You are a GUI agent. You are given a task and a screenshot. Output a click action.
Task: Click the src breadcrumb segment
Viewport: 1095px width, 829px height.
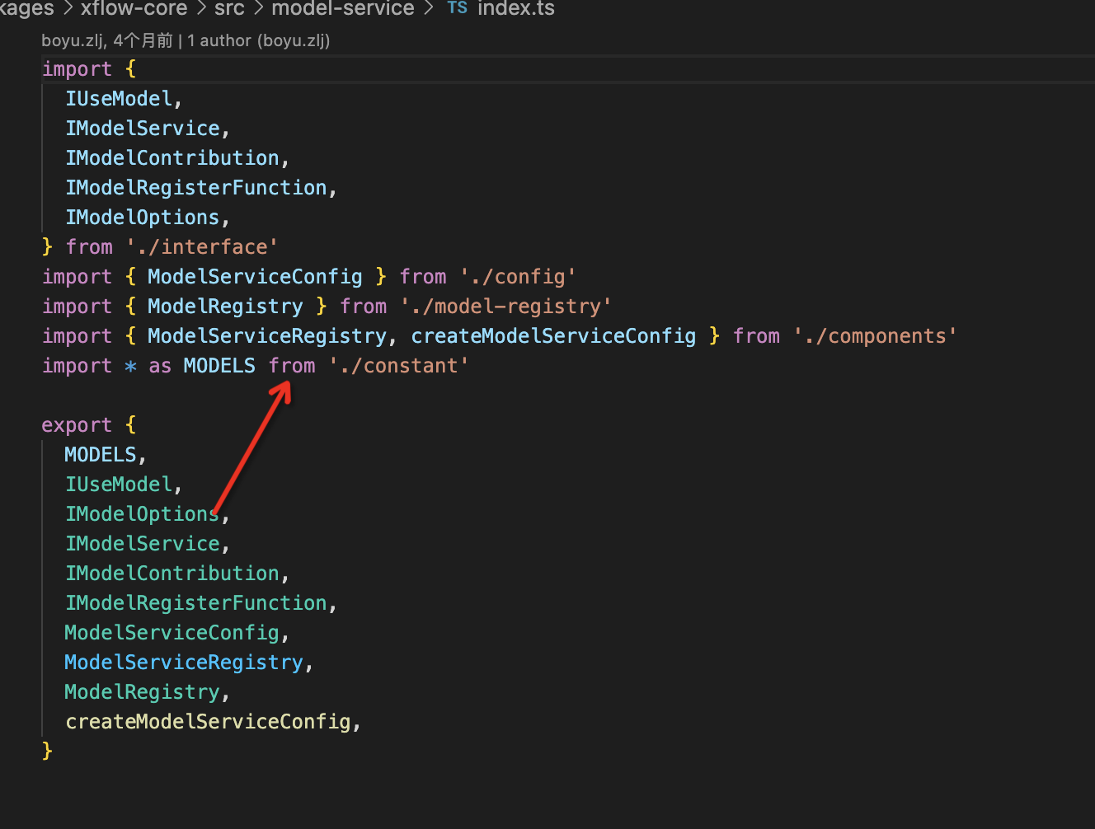[229, 9]
